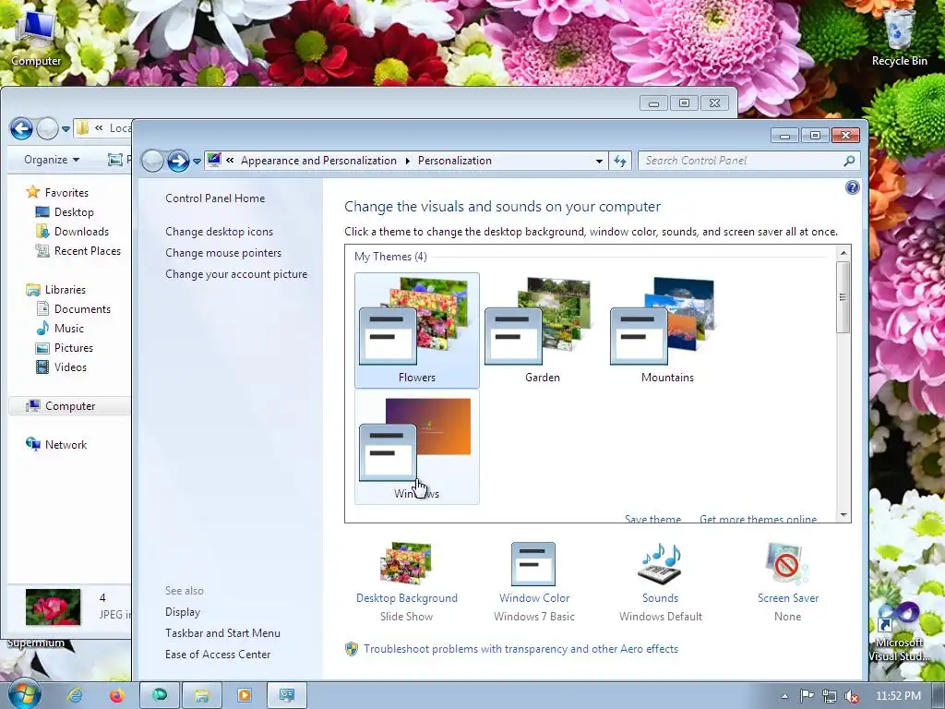Click the muted volume tray icon
Screen dimensions: 945x709
(852, 696)
